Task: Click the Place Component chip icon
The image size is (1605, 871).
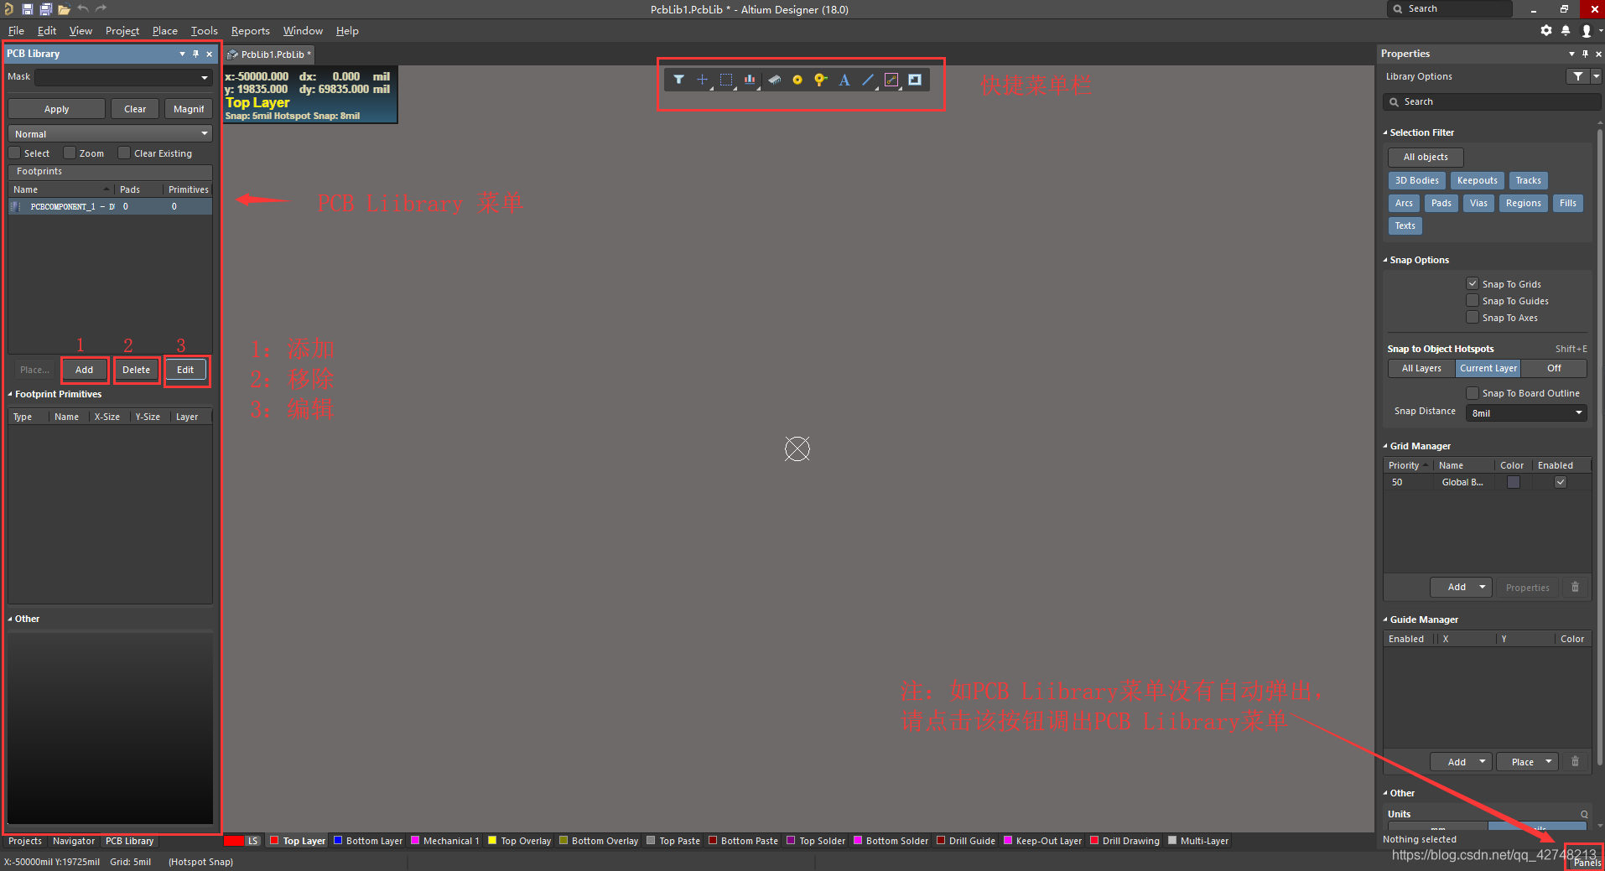Action: (774, 80)
